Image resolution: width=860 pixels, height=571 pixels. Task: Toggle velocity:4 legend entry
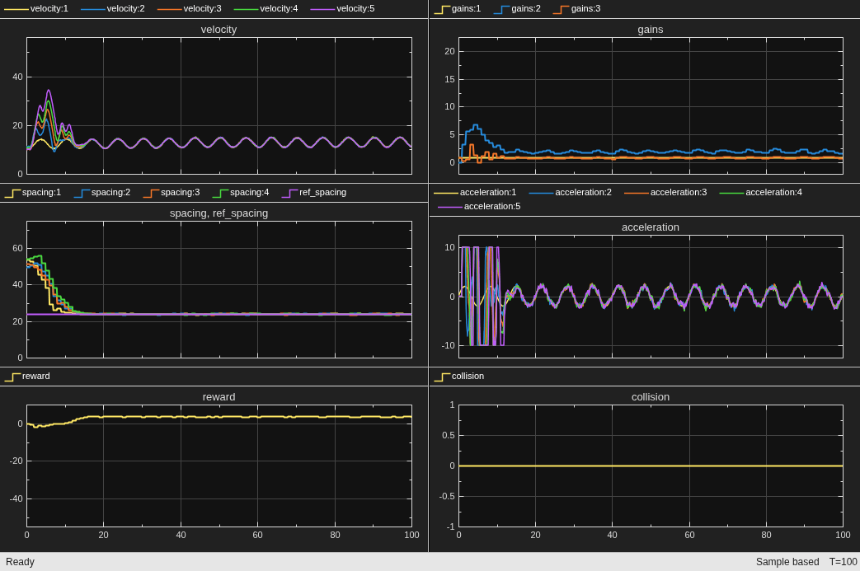[266, 9]
